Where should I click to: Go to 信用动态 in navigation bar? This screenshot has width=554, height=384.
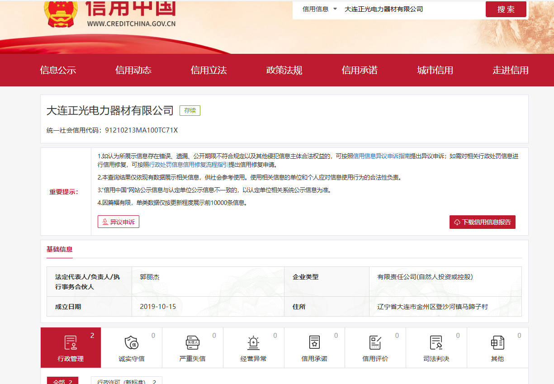[133, 70]
